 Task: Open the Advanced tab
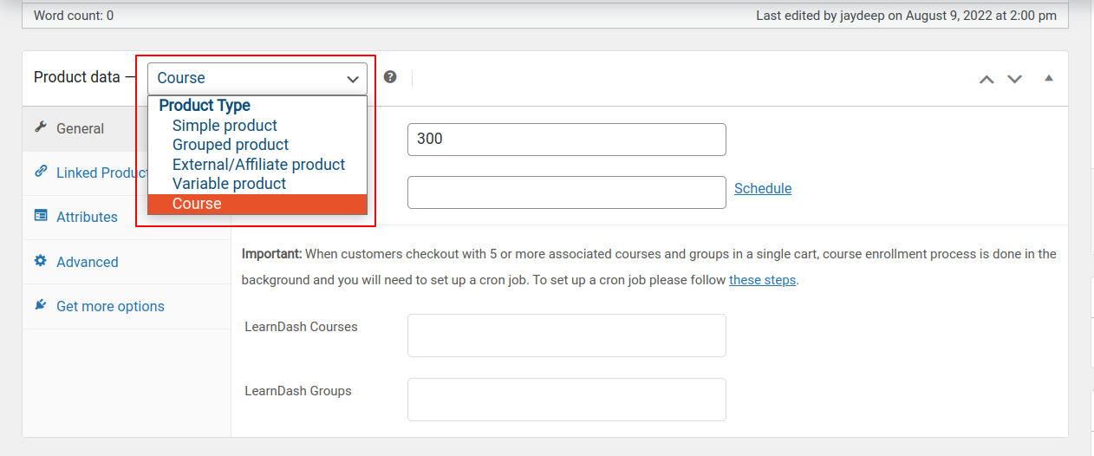click(87, 262)
